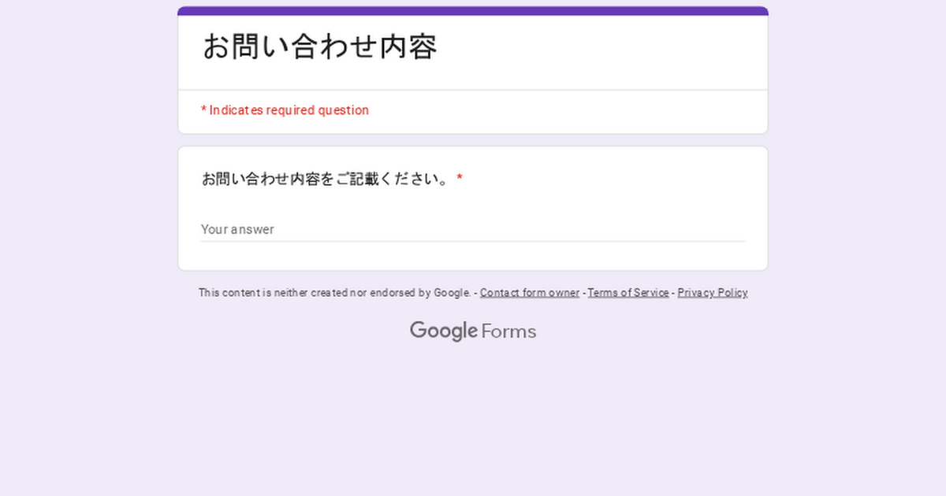The height and width of the screenshot is (496, 946).
Task: Click the asterisk before "Indicates required question"
Action: tap(203, 110)
